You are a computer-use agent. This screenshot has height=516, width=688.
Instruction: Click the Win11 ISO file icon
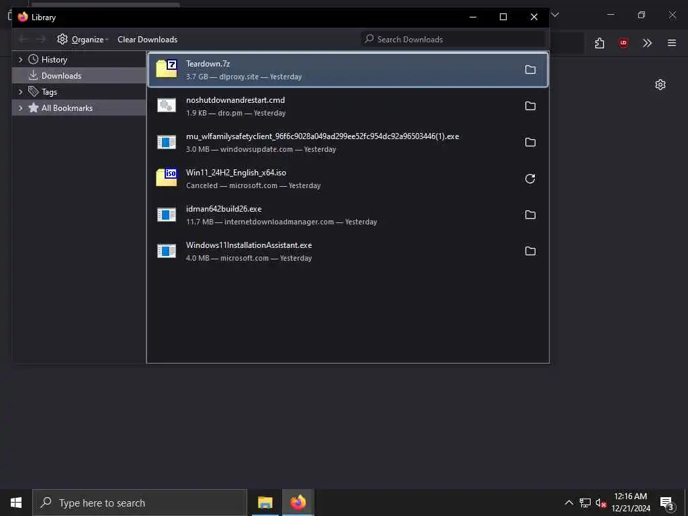tap(167, 177)
